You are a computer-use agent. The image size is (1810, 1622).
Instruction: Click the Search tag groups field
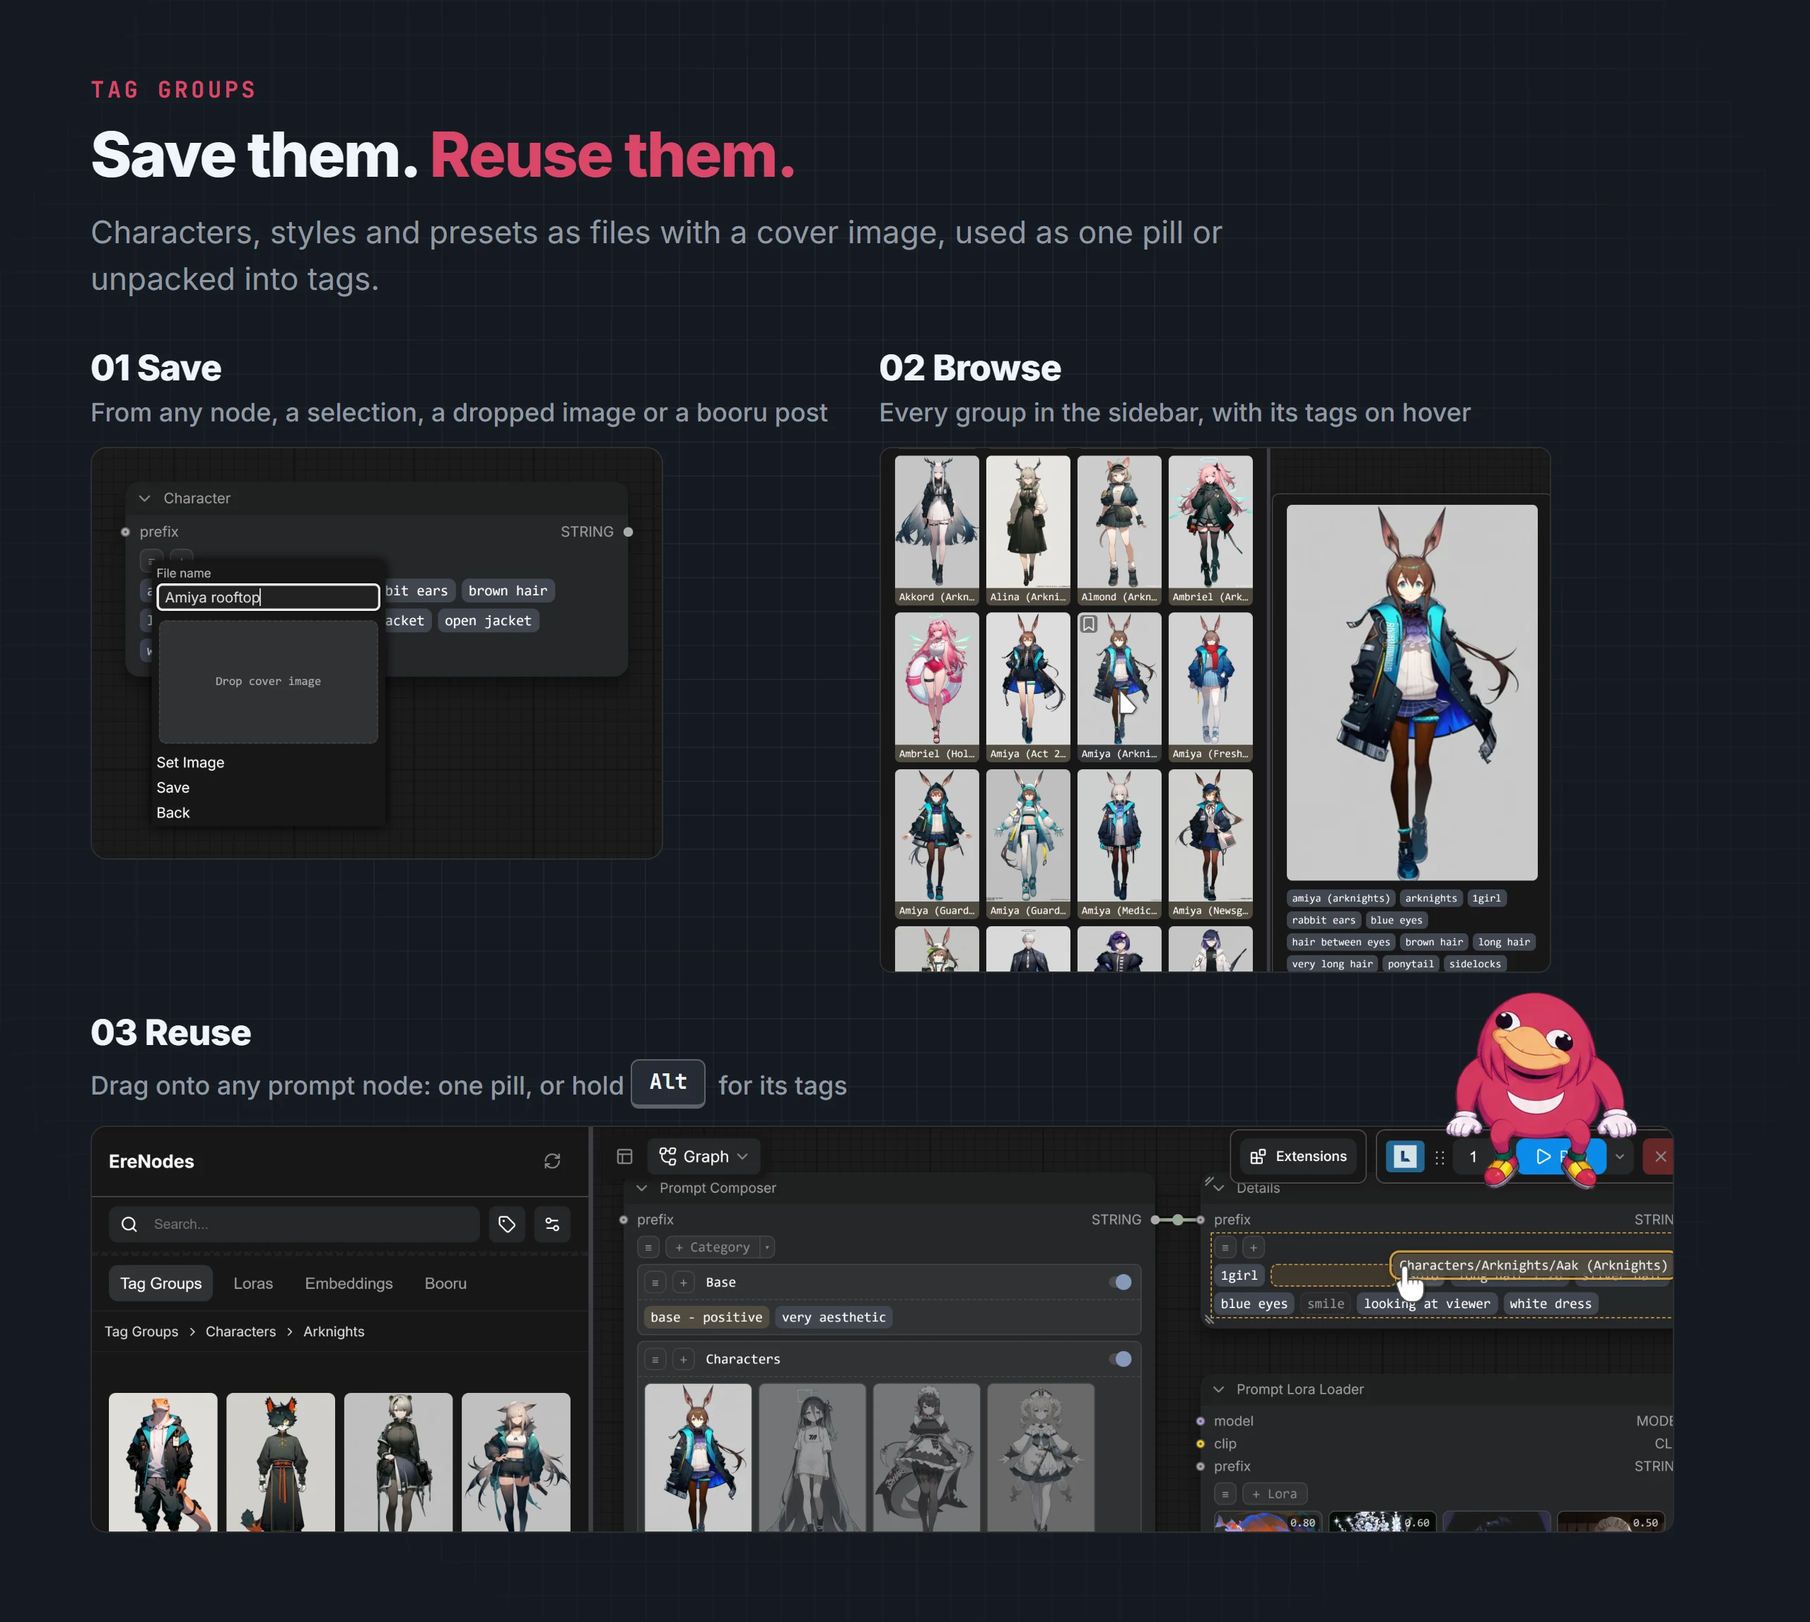tap(295, 1225)
